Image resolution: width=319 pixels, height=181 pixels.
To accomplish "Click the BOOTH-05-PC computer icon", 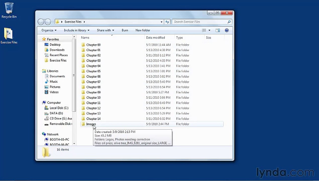I will 46,140.
